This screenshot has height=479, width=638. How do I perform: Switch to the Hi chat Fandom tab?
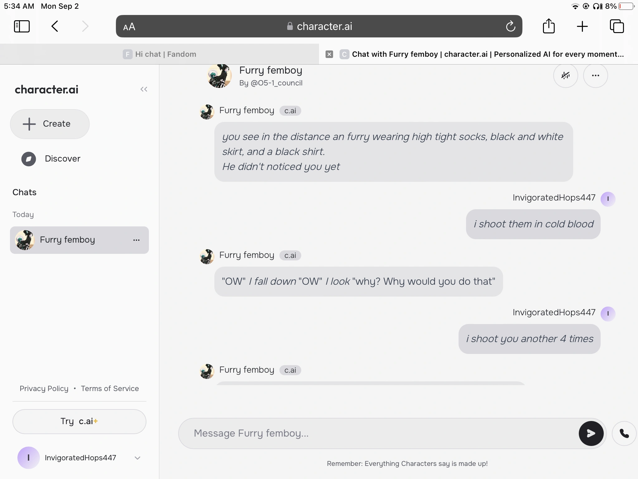click(x=165, y=54)
